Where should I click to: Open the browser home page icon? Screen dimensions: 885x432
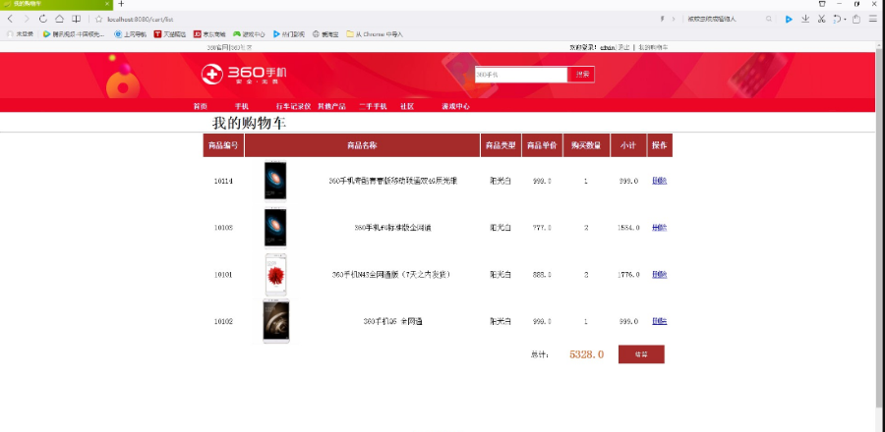pyautogui.click(x=59, y=19)
